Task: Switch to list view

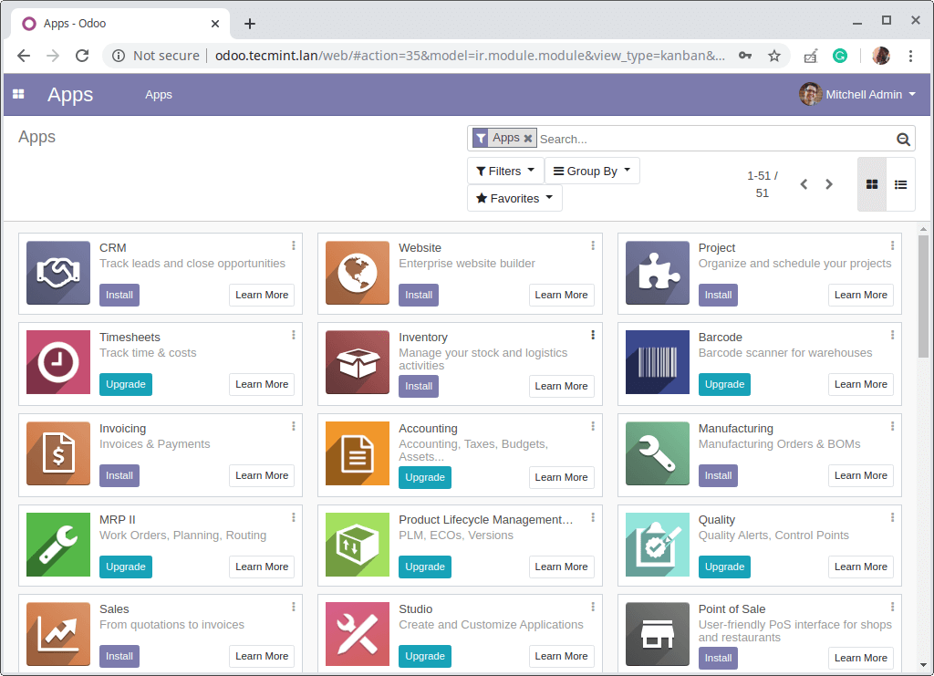Action: pos(900,184)
